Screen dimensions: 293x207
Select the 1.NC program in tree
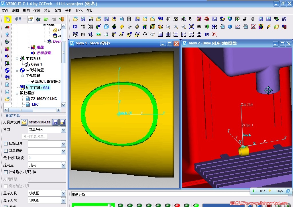pyautogui.click(x=35, y=105)
